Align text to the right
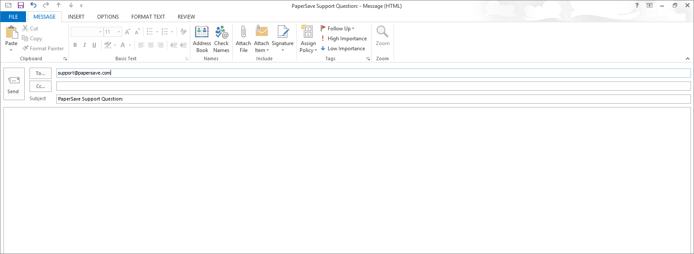This screenshot has width=694, height=254. [x=160, y=45]
